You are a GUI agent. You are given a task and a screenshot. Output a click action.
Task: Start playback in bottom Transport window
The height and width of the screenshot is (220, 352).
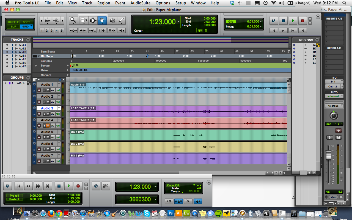click(x=68, y=186)
